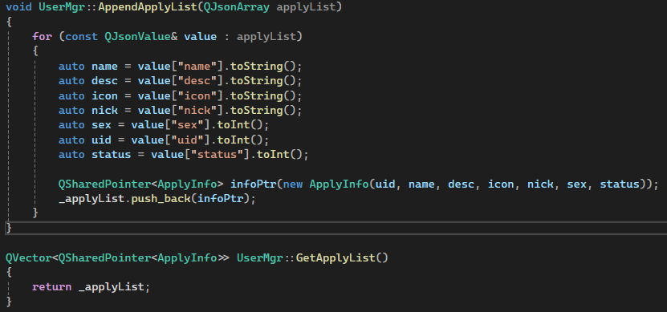Click the "icon" string literal
Image resolution: width=667 pixels, height=312 pixels.
(x=197, y=95)
